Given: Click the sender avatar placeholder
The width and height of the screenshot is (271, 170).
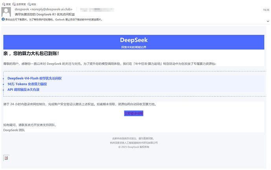Looking at the screenshot, I should pyautogui.click(x=6, y=12).
